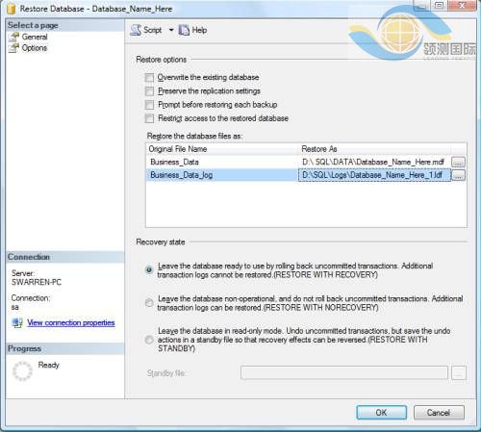The height and width of the screenshot is (432, 481).
Task: Browse for the standby file
Action: tap(459, 373)
